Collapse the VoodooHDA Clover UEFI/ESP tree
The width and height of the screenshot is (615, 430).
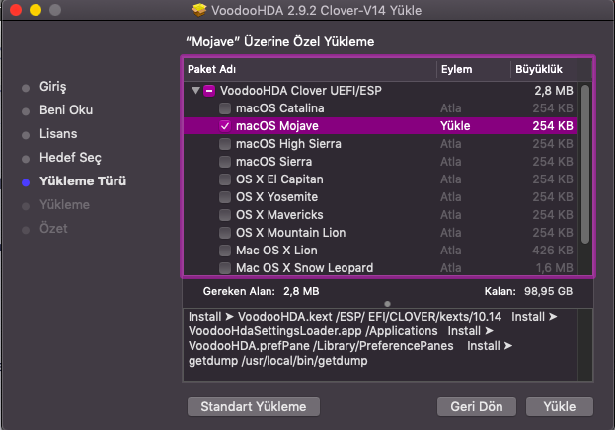tap(193, 90)
